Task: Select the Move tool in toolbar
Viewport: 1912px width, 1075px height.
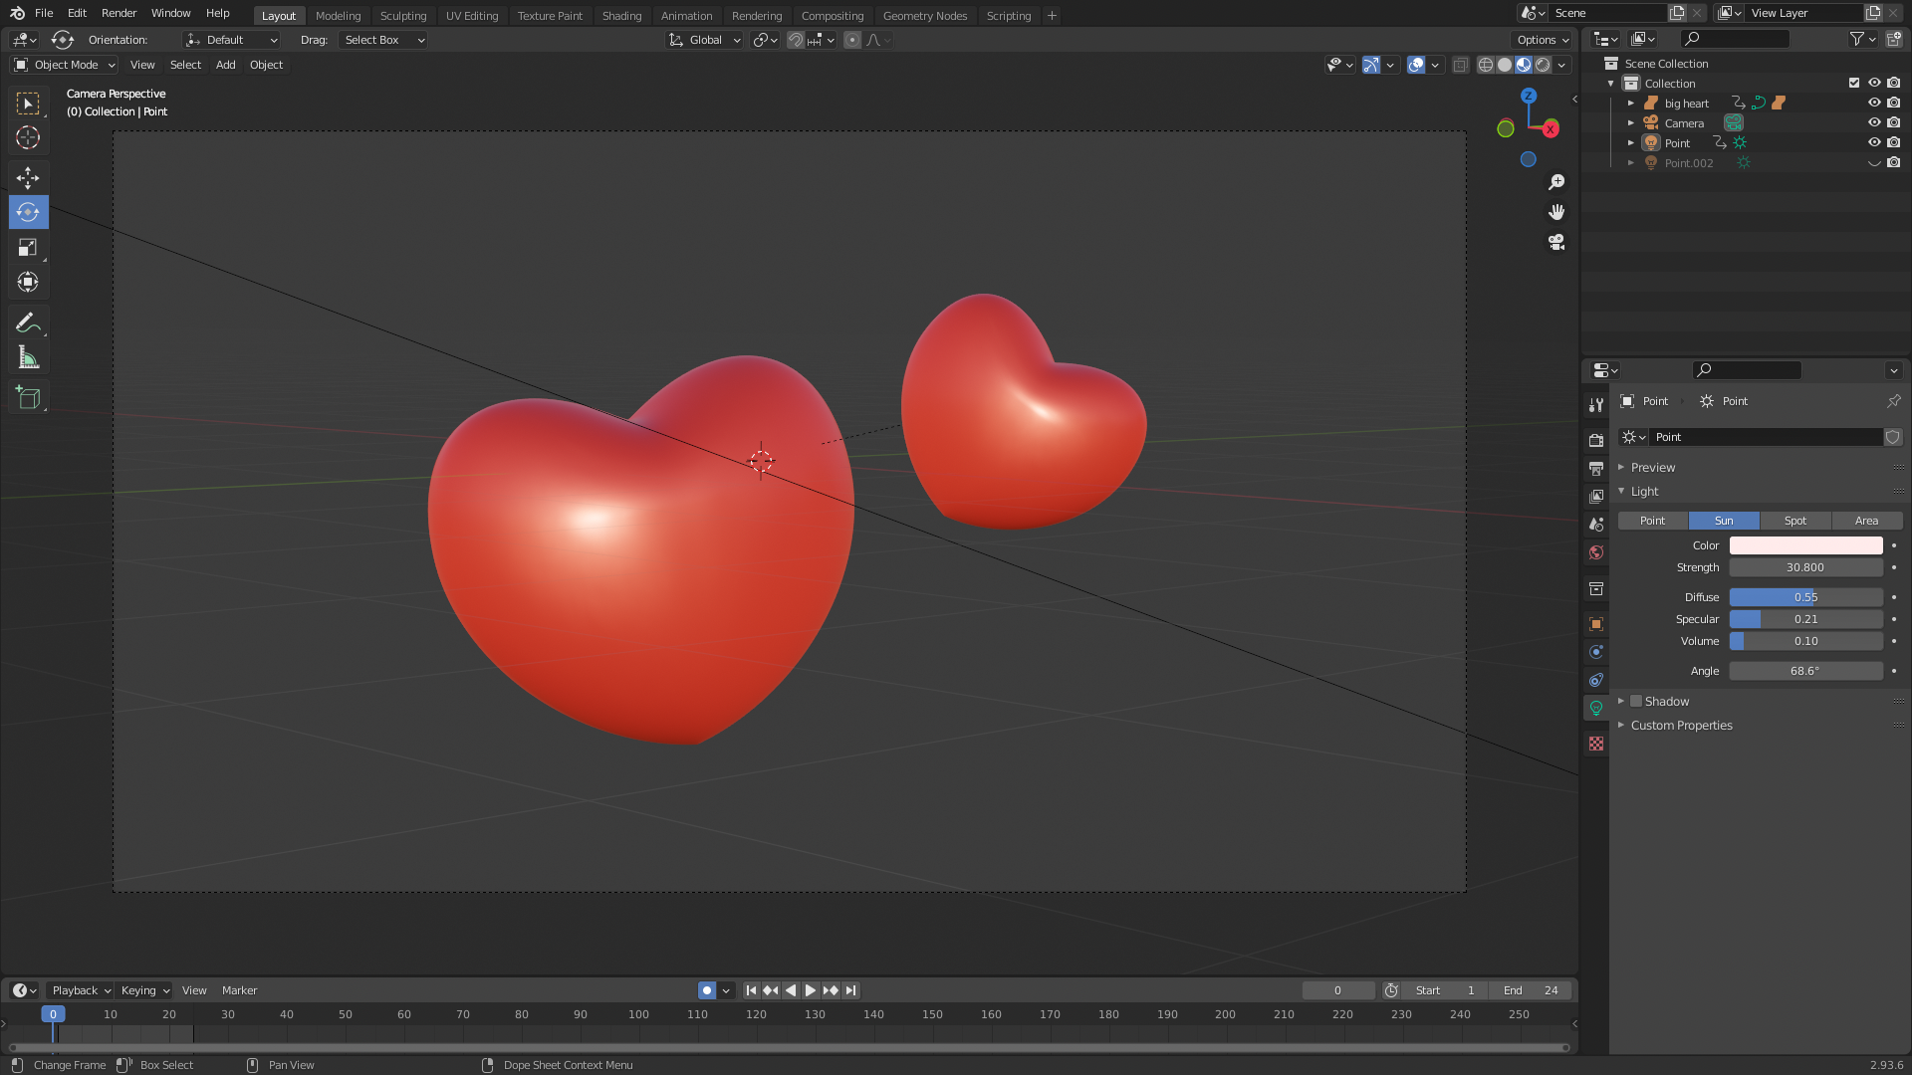Action: click(28, 177)
